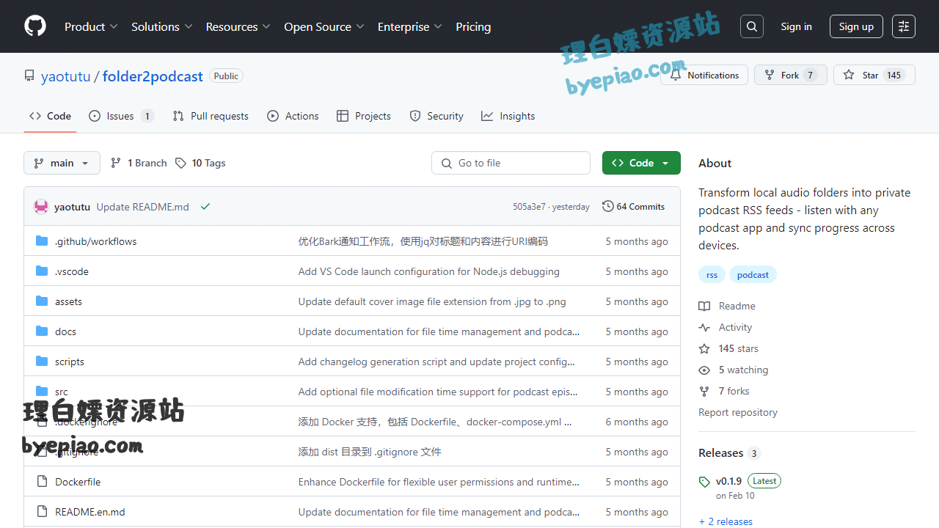Screen dimensions: 939x528
Task: Click the docs folder icon
Action: [x=42, y=331]
